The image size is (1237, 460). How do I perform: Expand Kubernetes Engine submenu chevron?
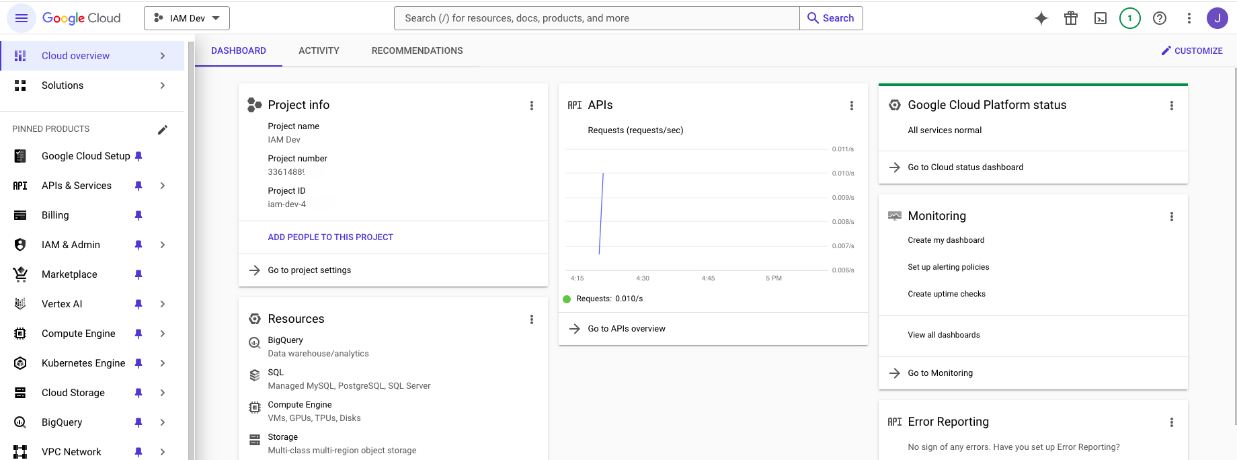pyautogui.click(x=163, y=363)
